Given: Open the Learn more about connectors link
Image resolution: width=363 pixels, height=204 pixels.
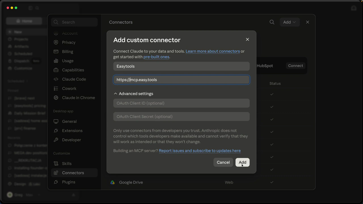Looking at the screenshot, I should coord(213,51).
